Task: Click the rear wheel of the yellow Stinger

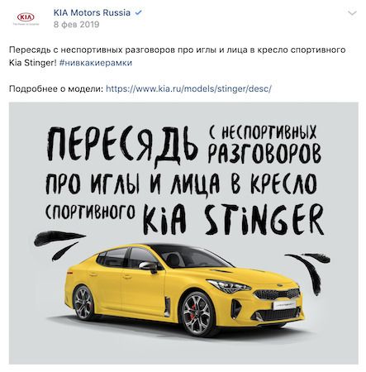Action: tap(83, 302)
